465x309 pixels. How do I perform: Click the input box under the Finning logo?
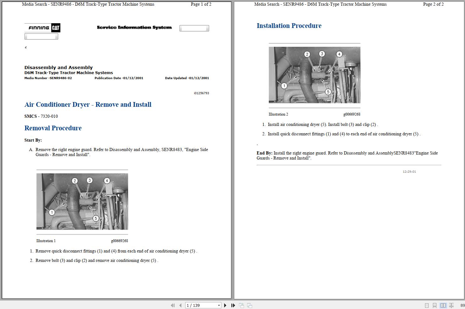(x=41, y=36)
